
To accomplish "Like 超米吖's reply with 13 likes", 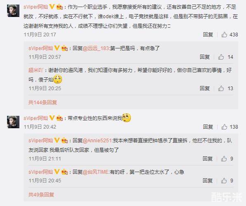I will (221, 88).
